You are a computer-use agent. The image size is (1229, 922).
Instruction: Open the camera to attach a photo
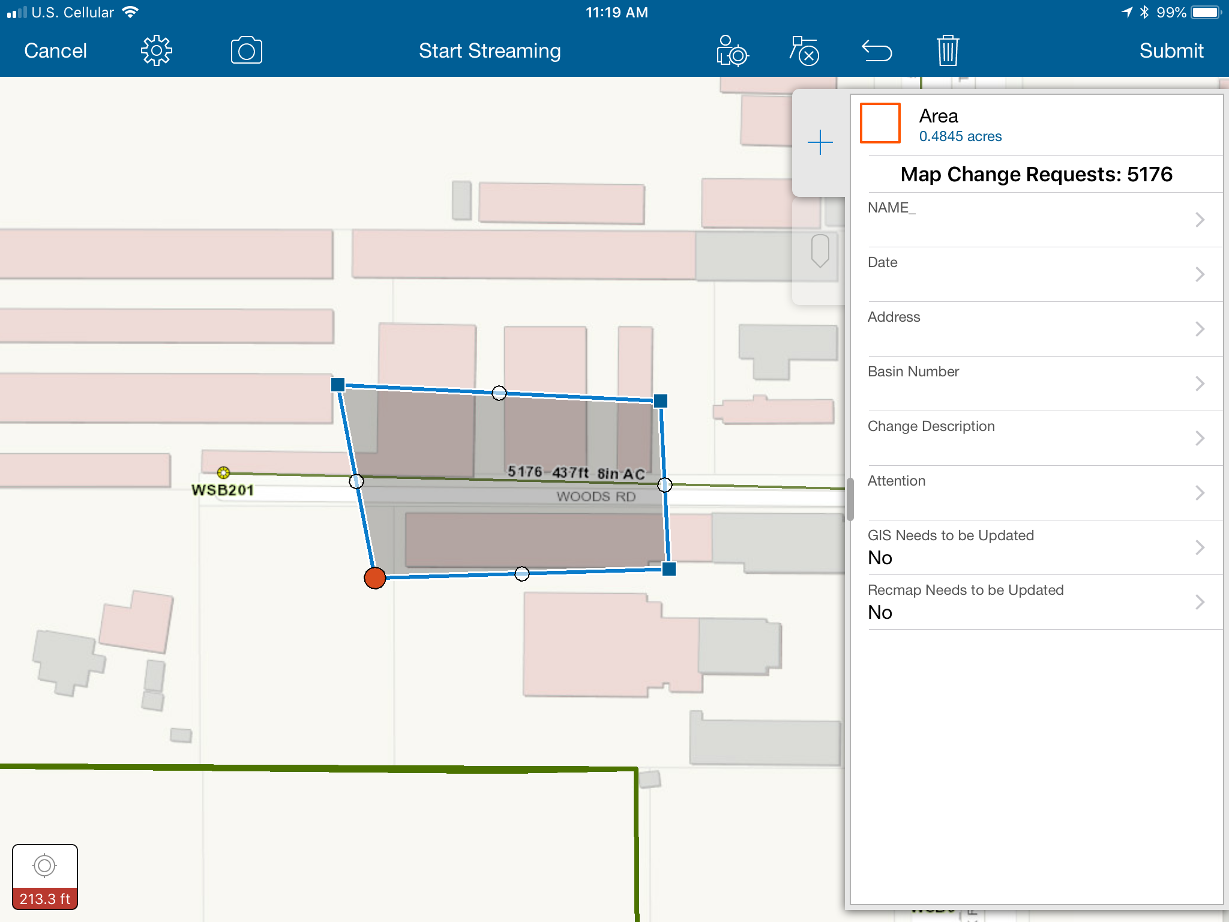[247, 50]
